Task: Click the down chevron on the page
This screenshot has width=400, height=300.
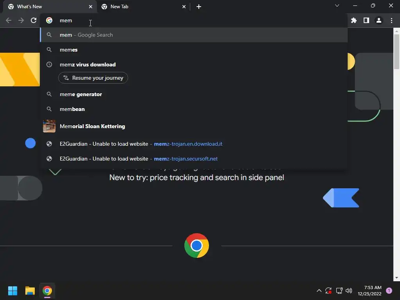Action: pyautogui.click(x=55, y=172)
